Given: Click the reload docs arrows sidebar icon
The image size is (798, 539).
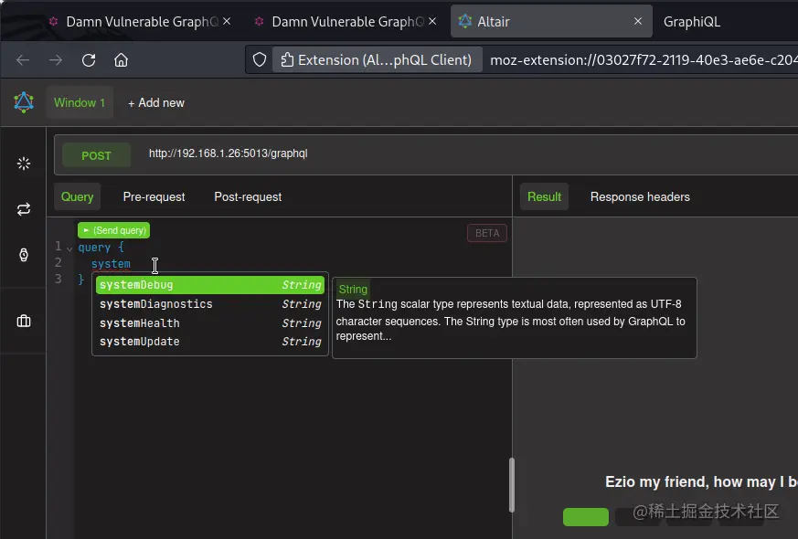Looking at the screenshot, I should click(x=24, y=209).
